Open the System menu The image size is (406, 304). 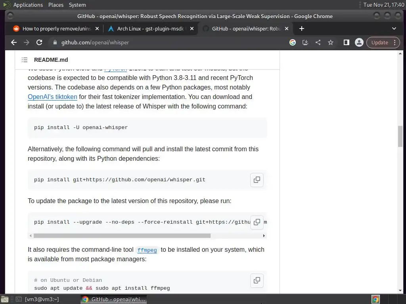click(x=77, y=5)
